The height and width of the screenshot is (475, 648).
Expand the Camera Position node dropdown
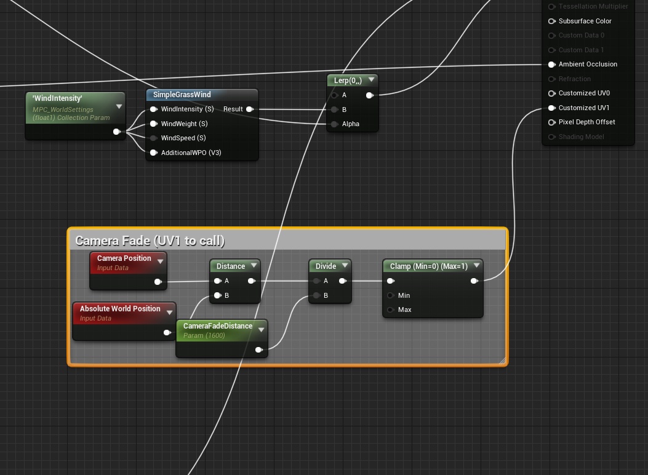click(160, 260)
